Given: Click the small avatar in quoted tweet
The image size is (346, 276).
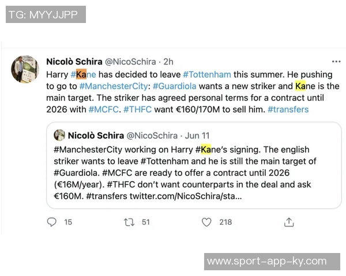Looking at the screenshot, I should pyautogui.click(x=59, y=136).
